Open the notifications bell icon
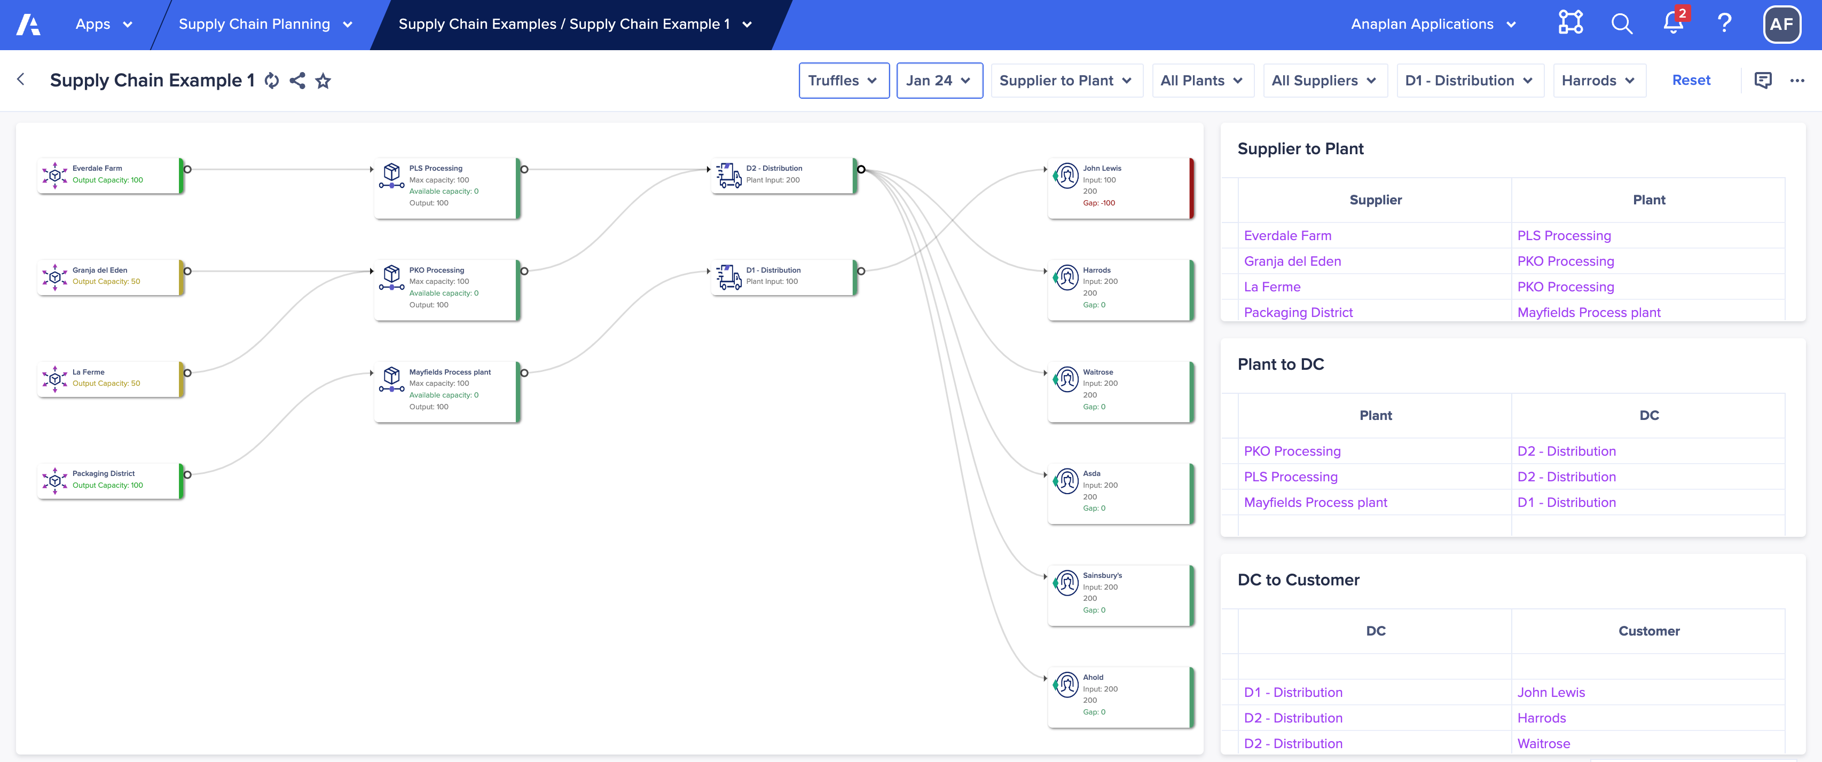This screenshot has width=1822, height=762. 1674,23
